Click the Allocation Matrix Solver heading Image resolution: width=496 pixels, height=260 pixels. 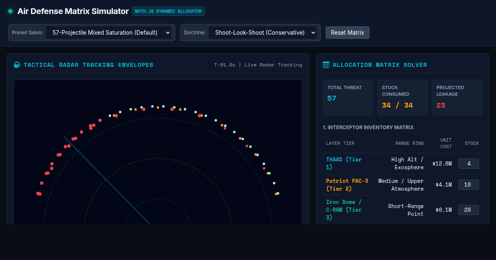tap(380, 65)
